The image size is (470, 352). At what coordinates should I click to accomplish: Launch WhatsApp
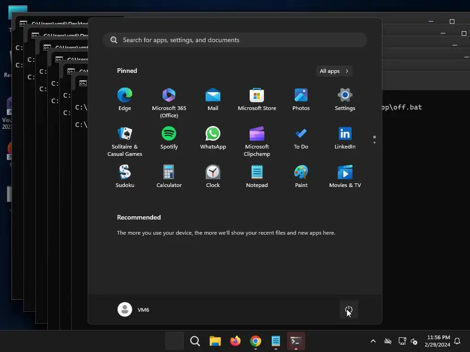[x=213, y=138]
